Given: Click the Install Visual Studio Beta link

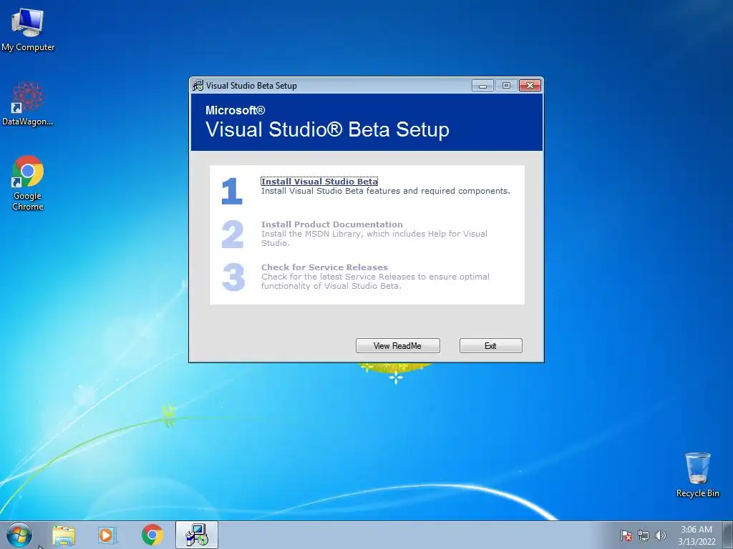Looking at the screenshot, I should [319, 181].
